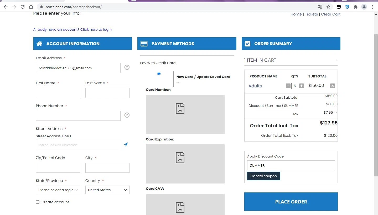Open the Tickets link

click(311, 14)
